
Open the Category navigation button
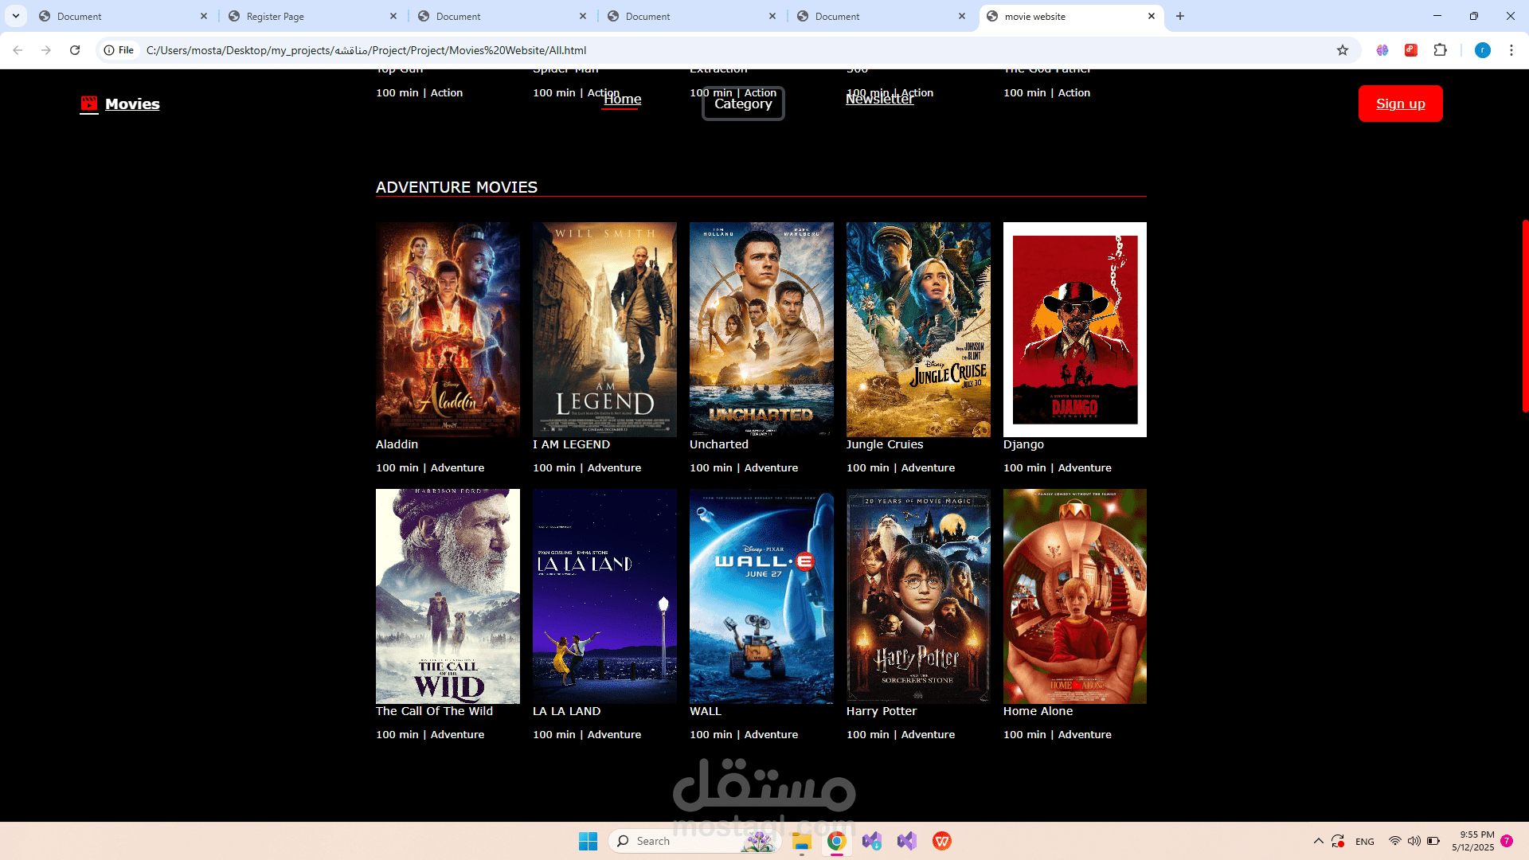(743, 104)
